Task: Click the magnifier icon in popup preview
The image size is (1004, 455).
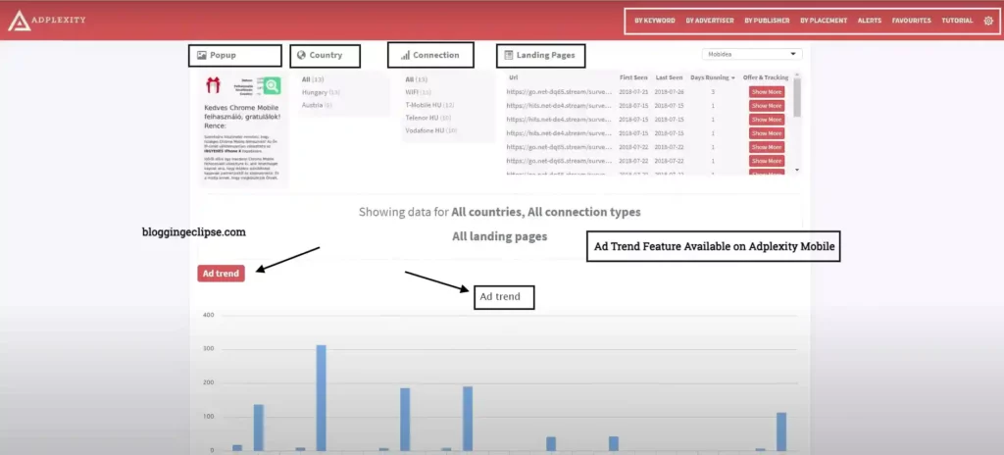Action: [x=272, y=86]
